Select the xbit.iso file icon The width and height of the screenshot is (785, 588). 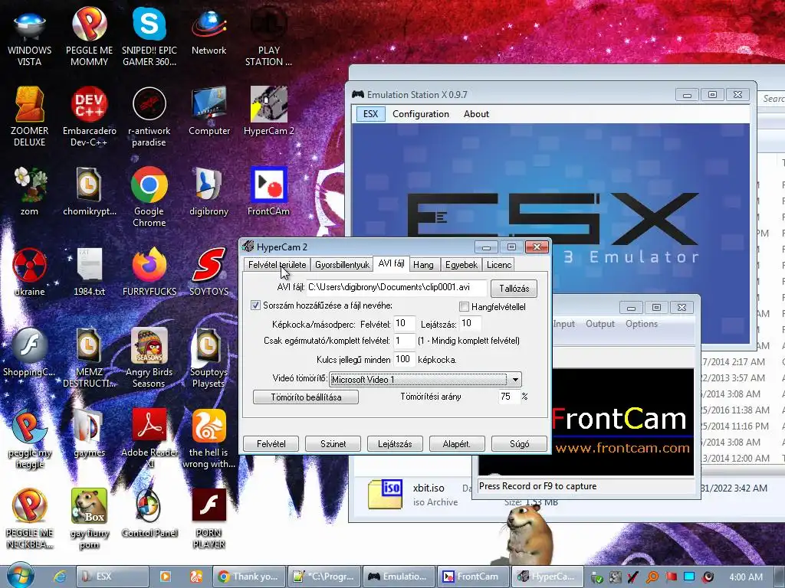(385, 494)
